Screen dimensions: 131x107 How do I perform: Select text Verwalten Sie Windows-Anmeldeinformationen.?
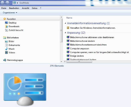pyautogui.click(x=93, y=28)
